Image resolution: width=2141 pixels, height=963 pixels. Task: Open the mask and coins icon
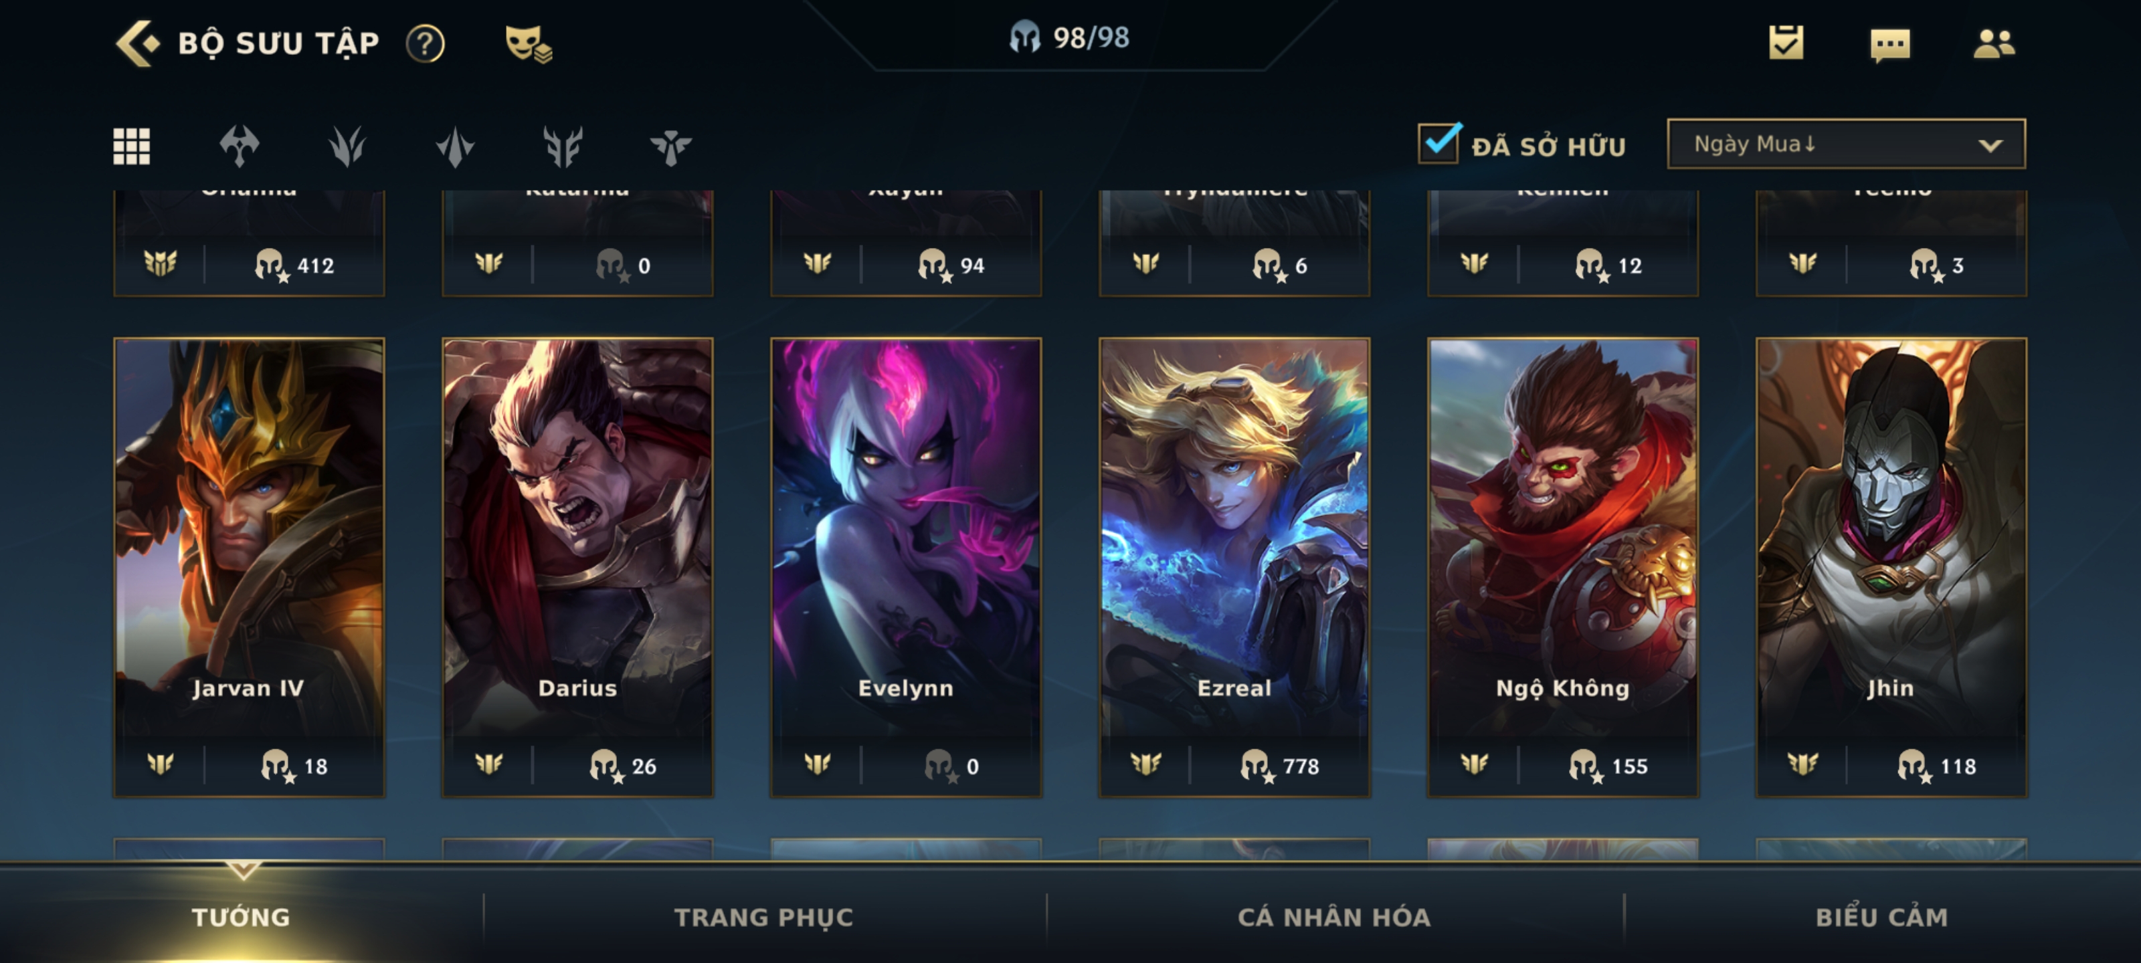(x=529, y=43)
